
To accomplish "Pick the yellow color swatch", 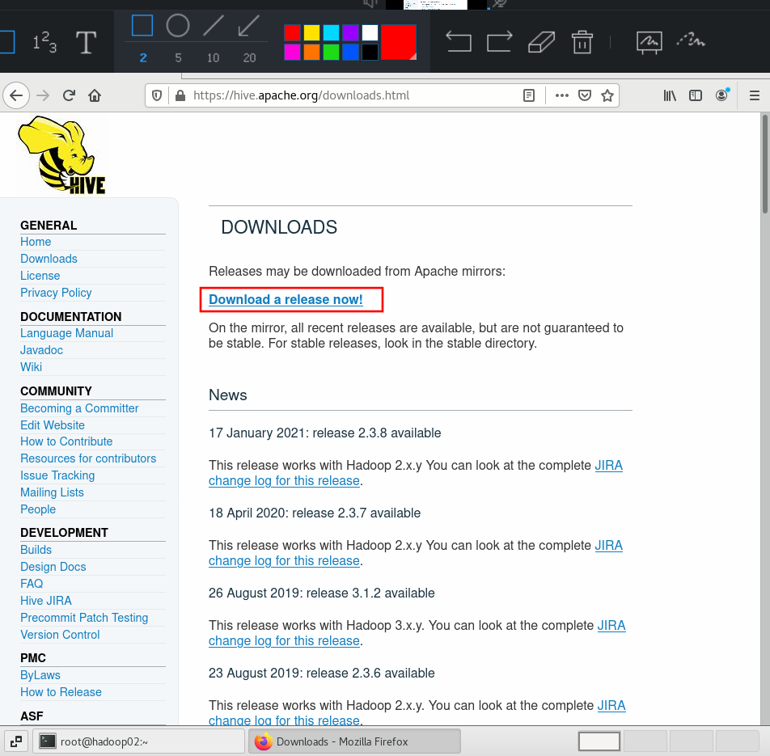I will 311,33.
